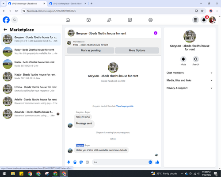Open a new browser tab
Viewport: 221px width, 177px height.
(x=91, y=4)
